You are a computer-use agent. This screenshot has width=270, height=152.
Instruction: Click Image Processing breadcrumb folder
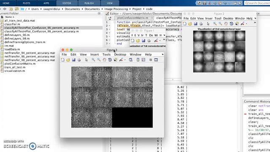pos(116,9)
